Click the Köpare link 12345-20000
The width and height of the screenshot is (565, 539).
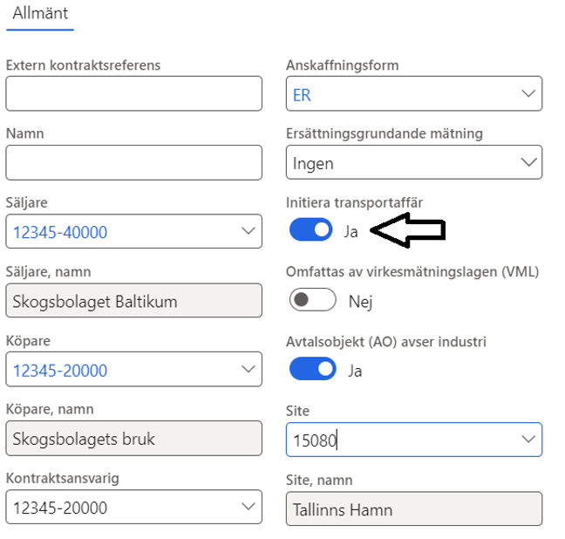[60, 371]
